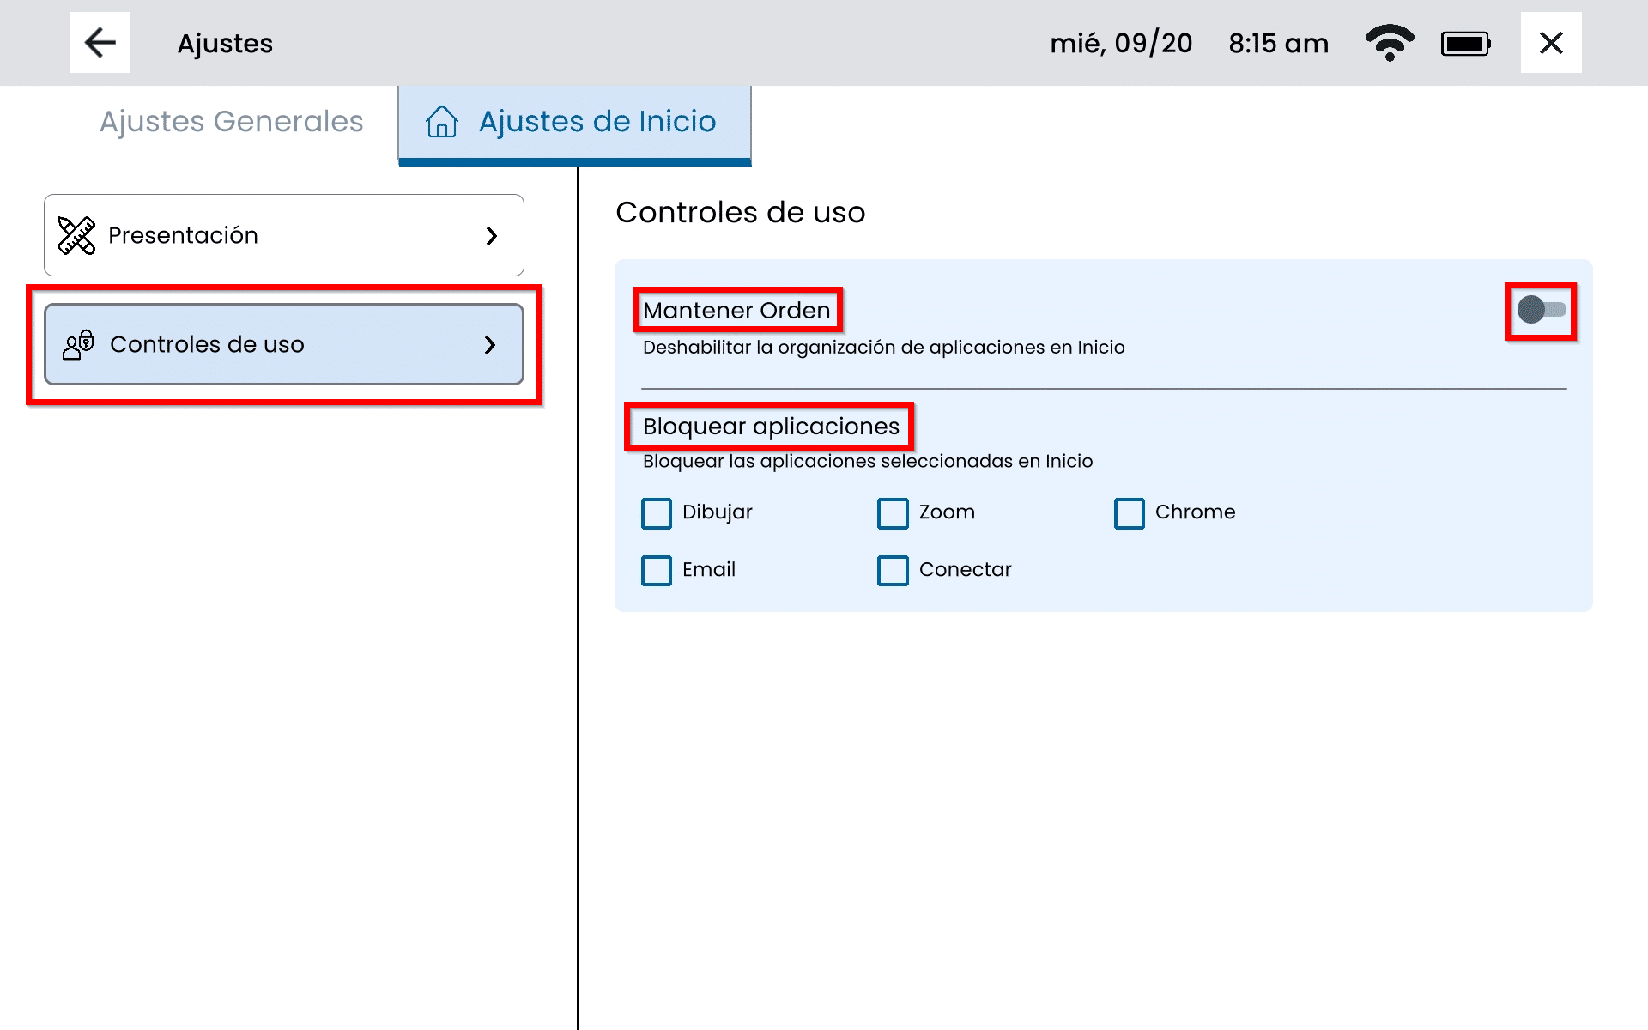Click the back arrow icon

coord(100,42)
